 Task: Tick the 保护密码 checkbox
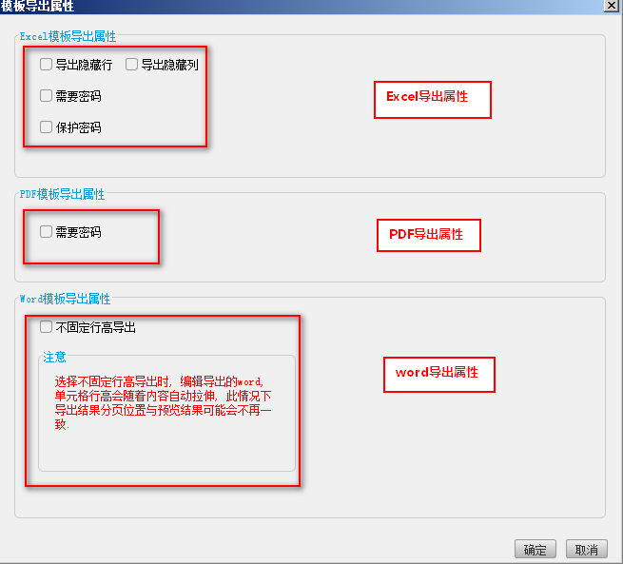click(46, 127)
